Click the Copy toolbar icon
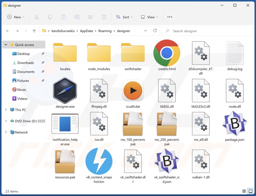 [x=50, y=17]
